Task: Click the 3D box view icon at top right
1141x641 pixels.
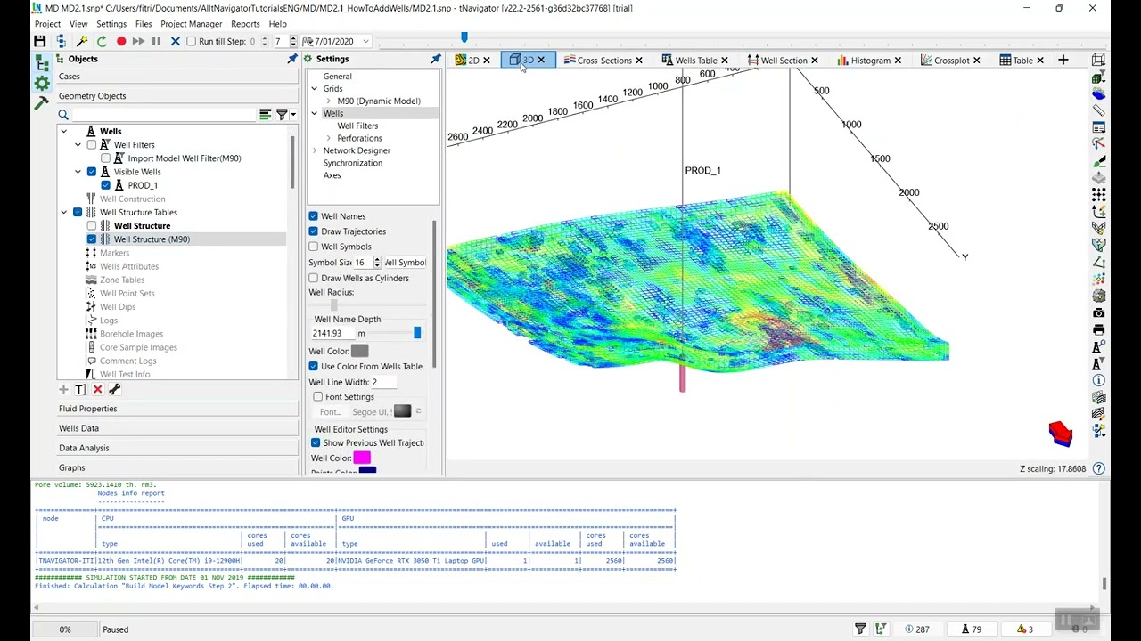Action: coord(1098,60)
